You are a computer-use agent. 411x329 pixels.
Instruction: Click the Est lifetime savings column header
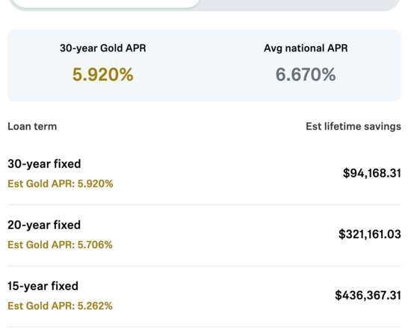(353, 126)
